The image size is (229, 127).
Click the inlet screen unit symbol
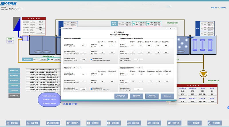17,24
